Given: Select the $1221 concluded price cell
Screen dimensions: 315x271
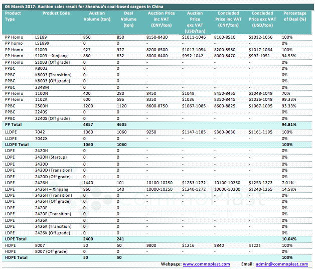Looking at the screenshot, I should point(255,245).
